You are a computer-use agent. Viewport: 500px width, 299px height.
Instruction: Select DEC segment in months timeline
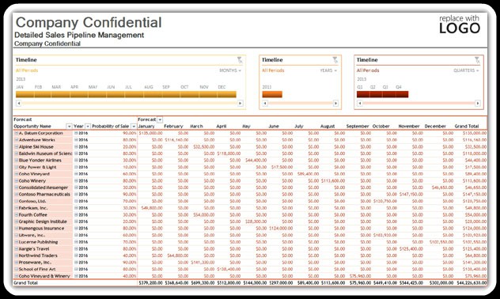tap(227, 94)
